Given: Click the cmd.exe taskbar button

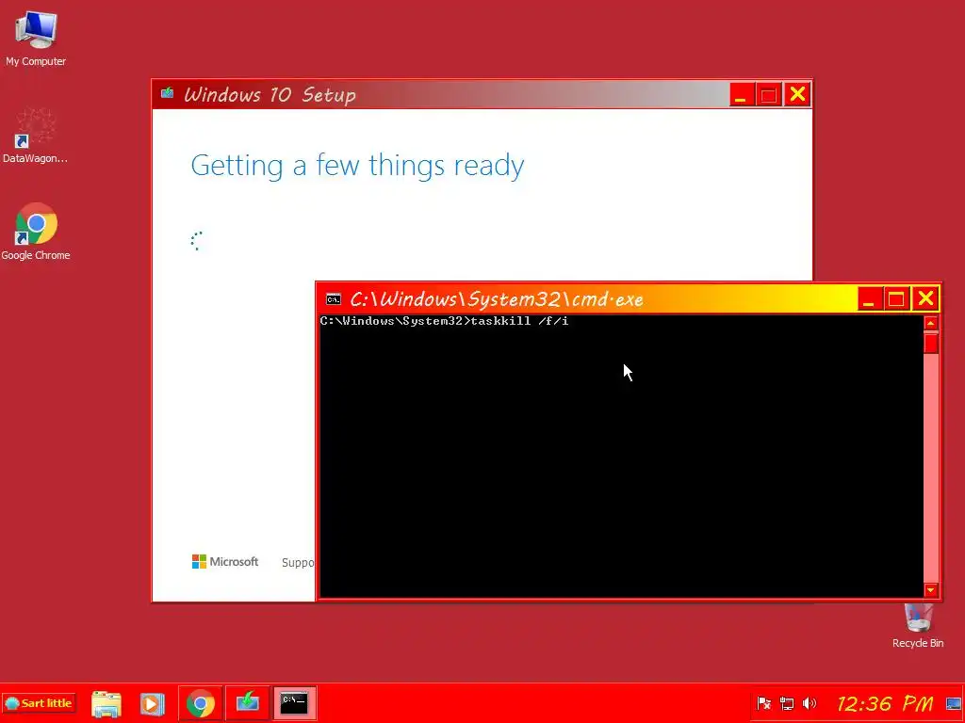Looking at the screenshot, I should coord(294,703).
